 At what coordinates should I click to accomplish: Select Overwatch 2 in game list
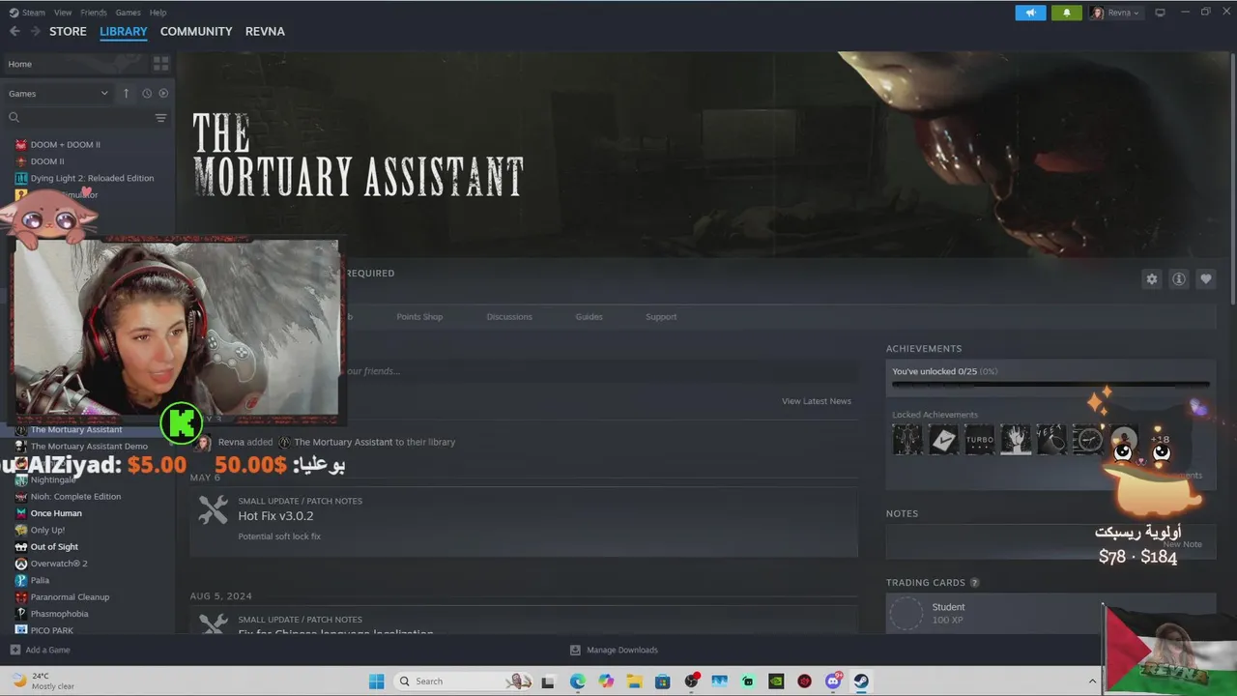59,564
